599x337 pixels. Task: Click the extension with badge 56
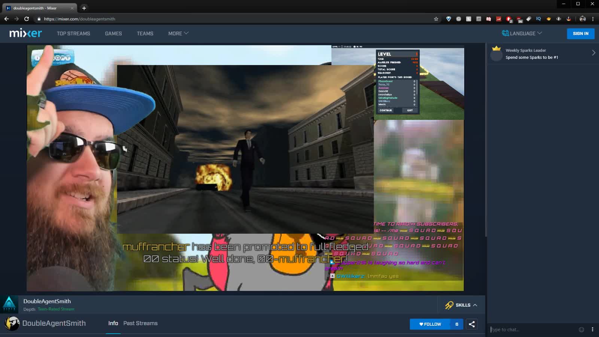tap(519, 19)
